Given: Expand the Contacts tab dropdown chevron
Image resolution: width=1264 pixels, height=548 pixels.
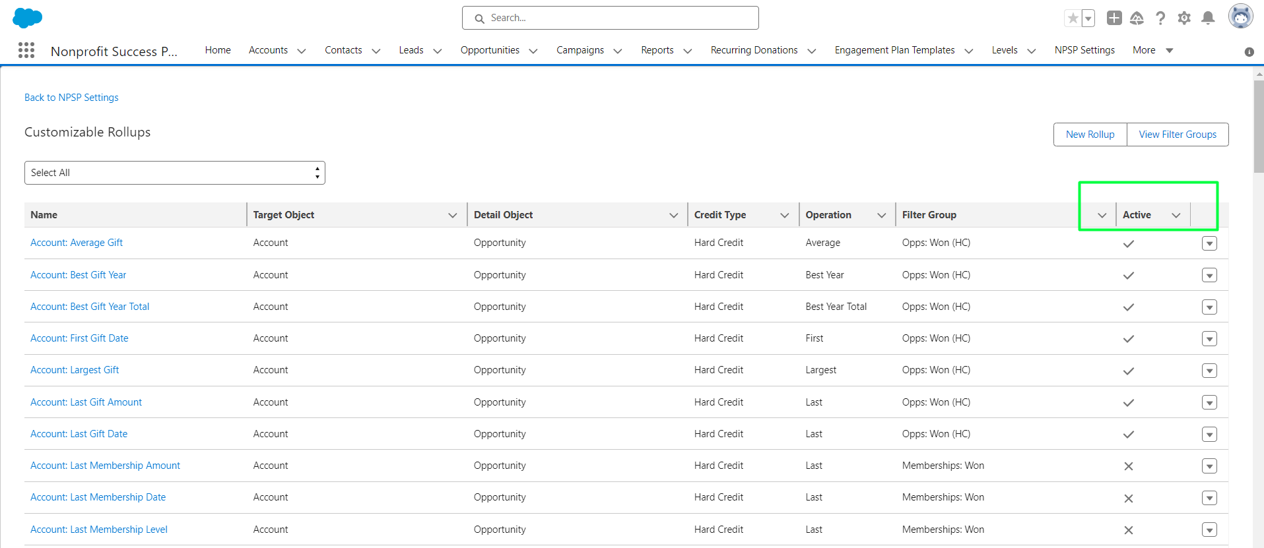Looking at the screenshot, I should [376, 51].
